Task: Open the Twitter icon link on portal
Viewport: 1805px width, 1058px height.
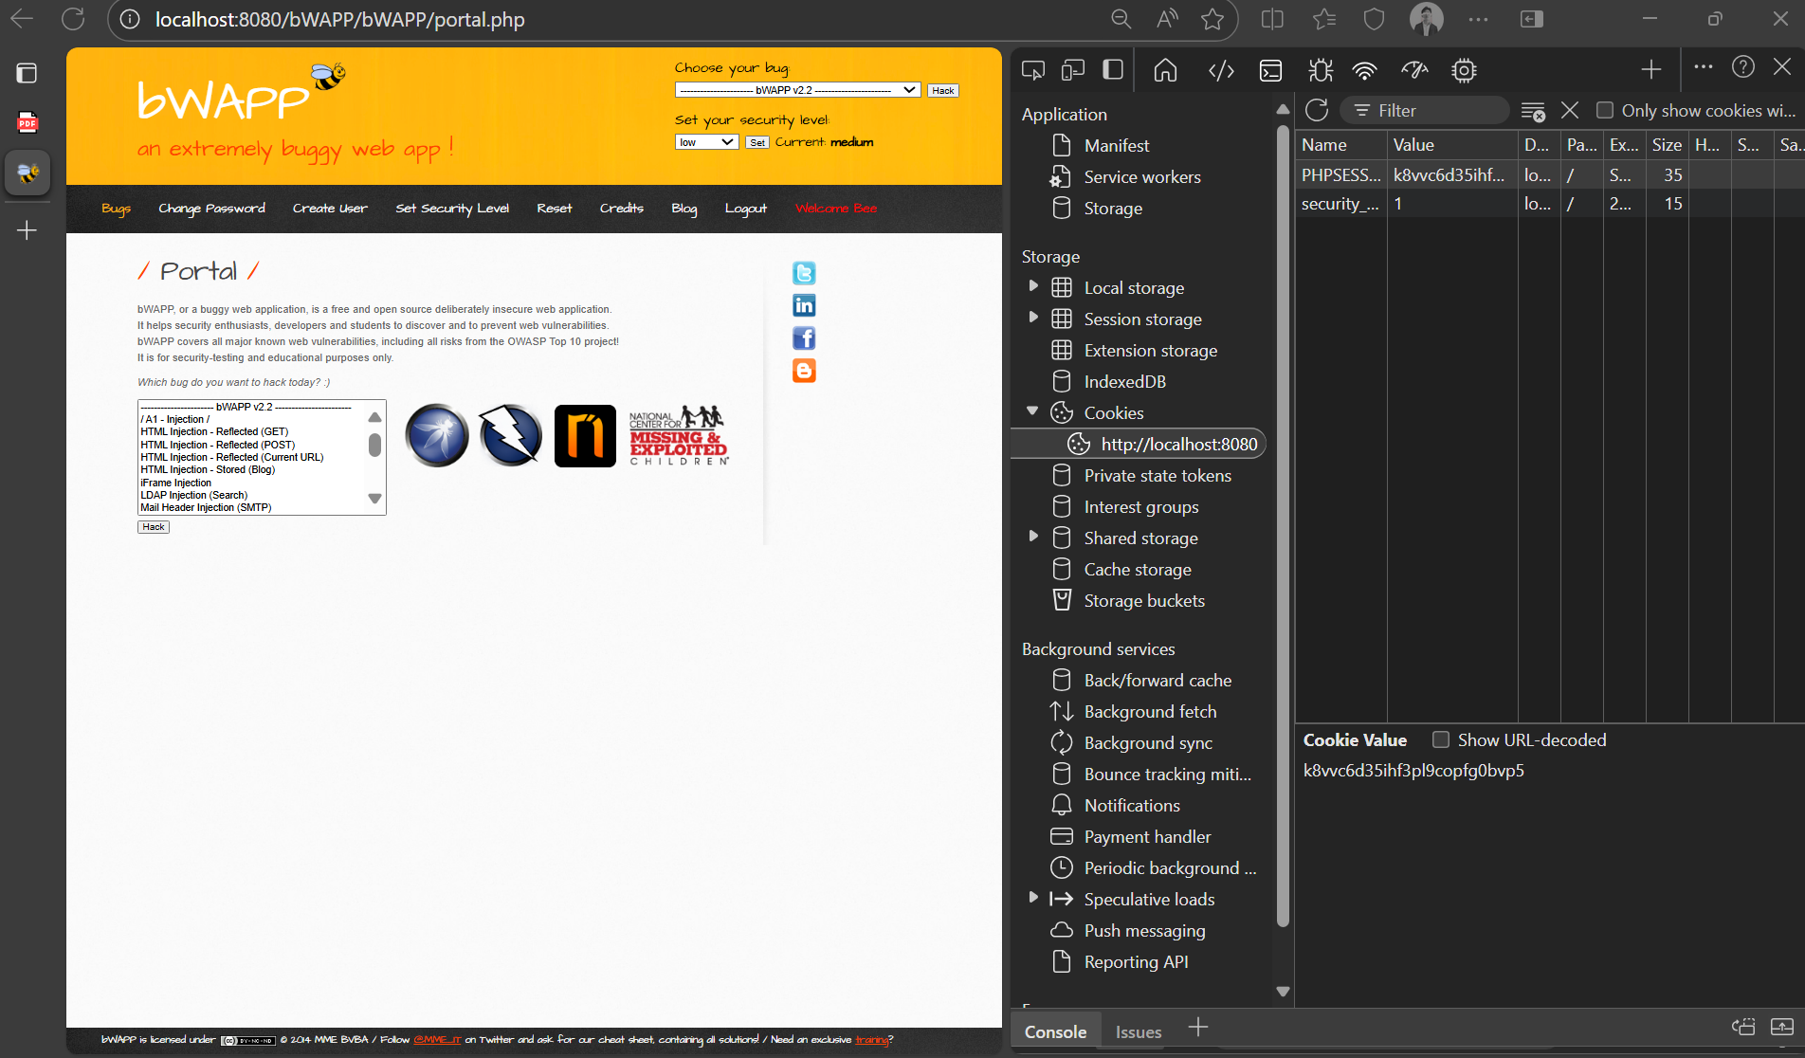Action: click(804, 273)
